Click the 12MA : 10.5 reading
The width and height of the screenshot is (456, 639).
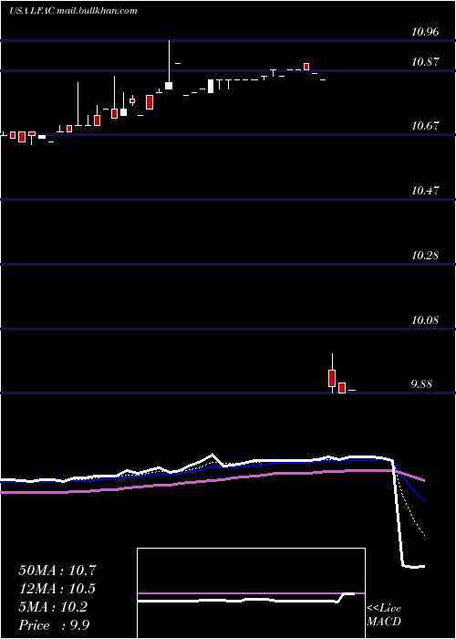[x=57, y=589]
